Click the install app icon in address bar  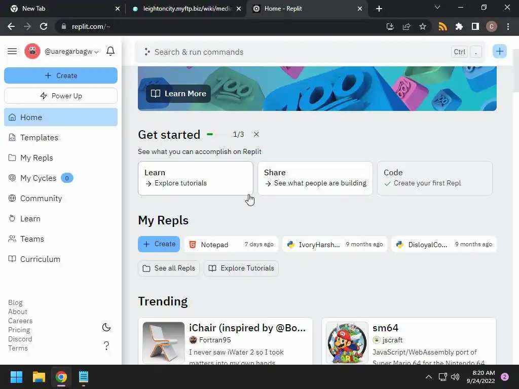pyautogui.click(x=390, y=26)
